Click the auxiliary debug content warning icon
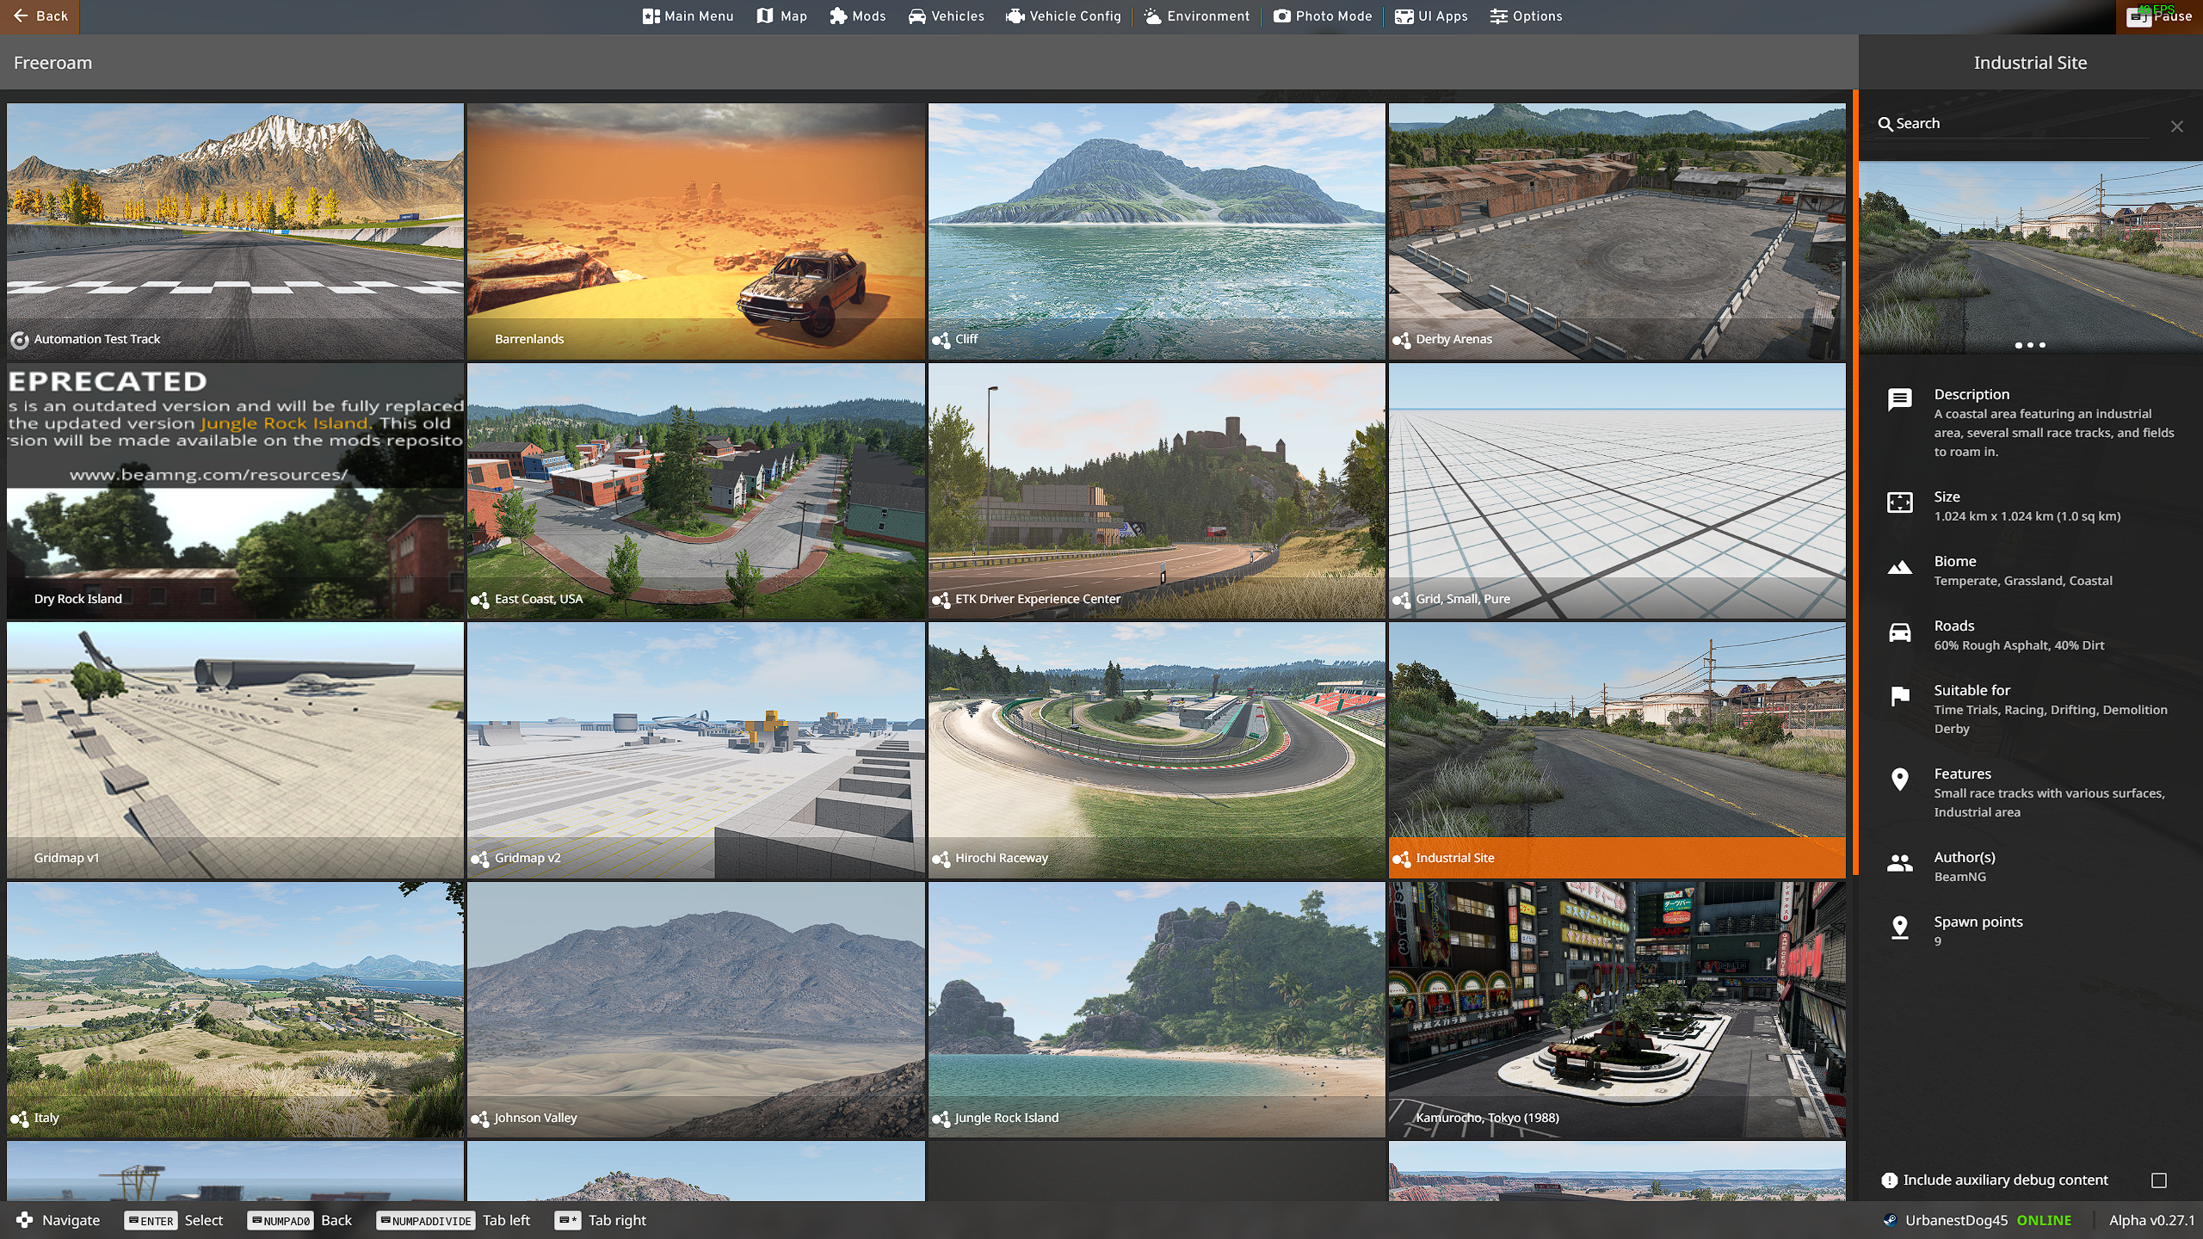 [1889, 1180]
